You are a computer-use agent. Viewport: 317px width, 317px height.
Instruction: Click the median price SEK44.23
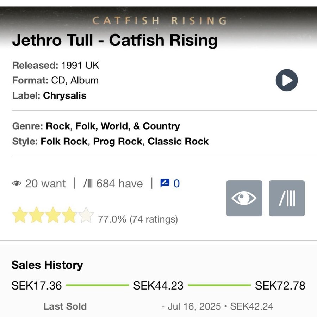click(x=158, y=285)
